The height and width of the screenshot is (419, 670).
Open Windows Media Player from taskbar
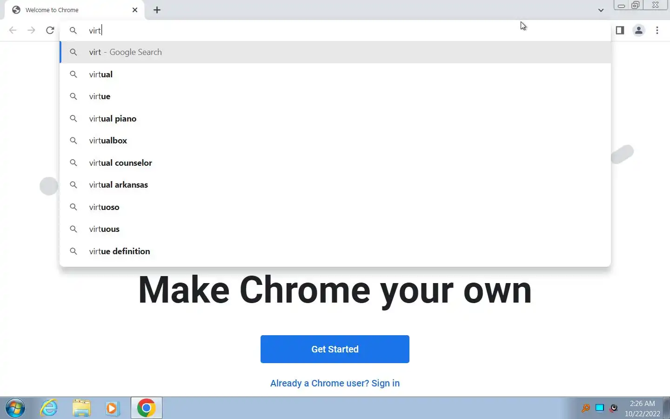[x=112, y=408]
